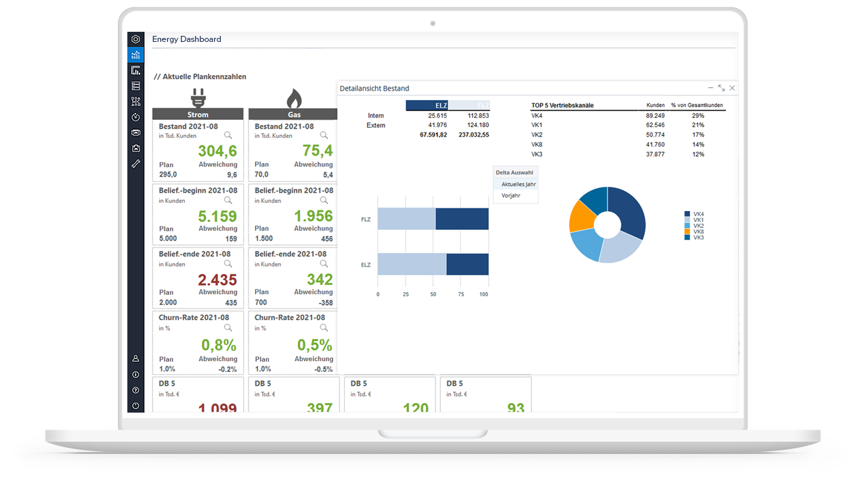The image size is (867, 487).
Task: Click the power logout sidebar icon
Action: click(135, 406)
